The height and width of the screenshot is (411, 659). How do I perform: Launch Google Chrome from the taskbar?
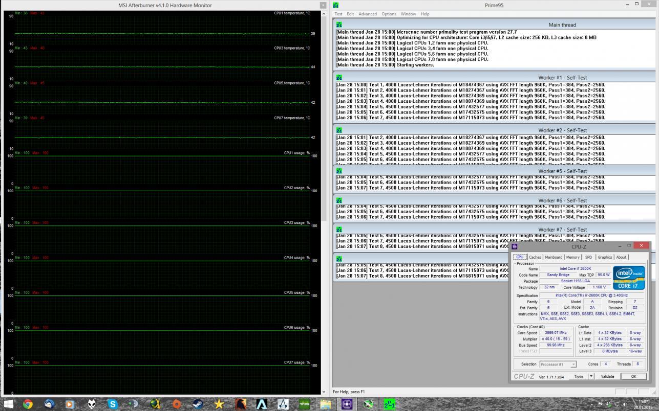(28, 404)
